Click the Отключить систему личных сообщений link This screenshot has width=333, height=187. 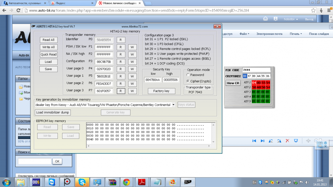(x=46, y=176)
